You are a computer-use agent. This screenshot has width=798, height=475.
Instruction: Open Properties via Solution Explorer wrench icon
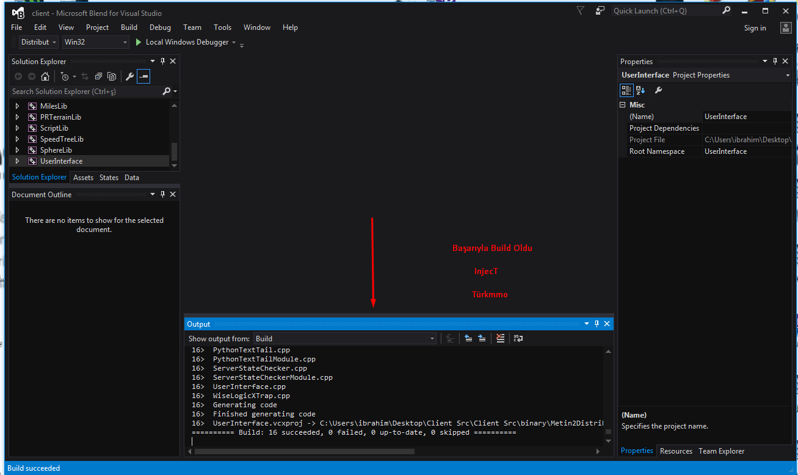(129, 76)
